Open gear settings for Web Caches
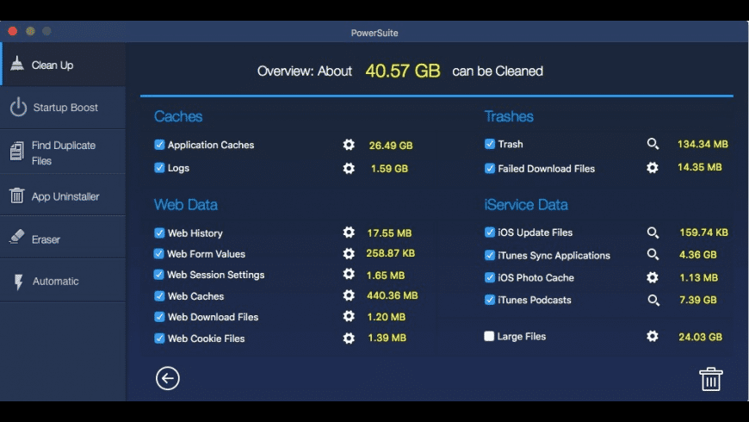Image resolution: width=749 pixels, height=422 pixels. (349, 295)
